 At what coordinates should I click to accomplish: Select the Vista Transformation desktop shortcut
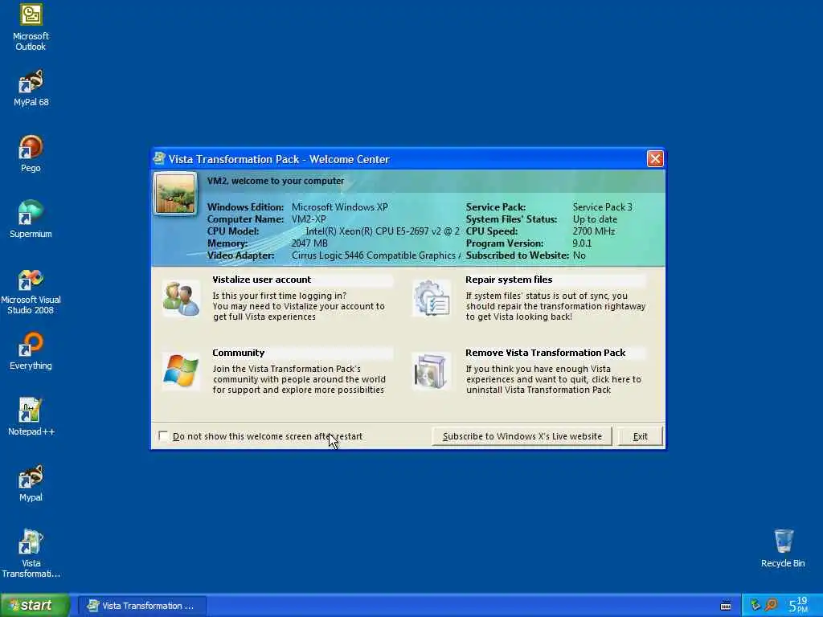coord(31,554)
